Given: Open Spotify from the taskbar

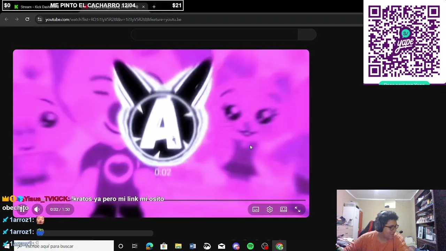Looking at the screenshot, I should [251, 246].
